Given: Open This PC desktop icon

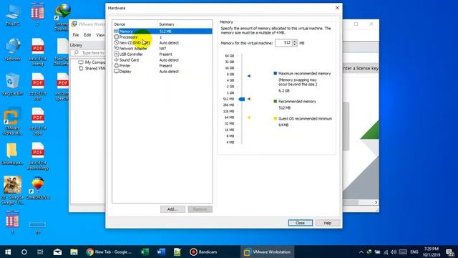Looking at the screenshot, I should [x=13, y=15].
